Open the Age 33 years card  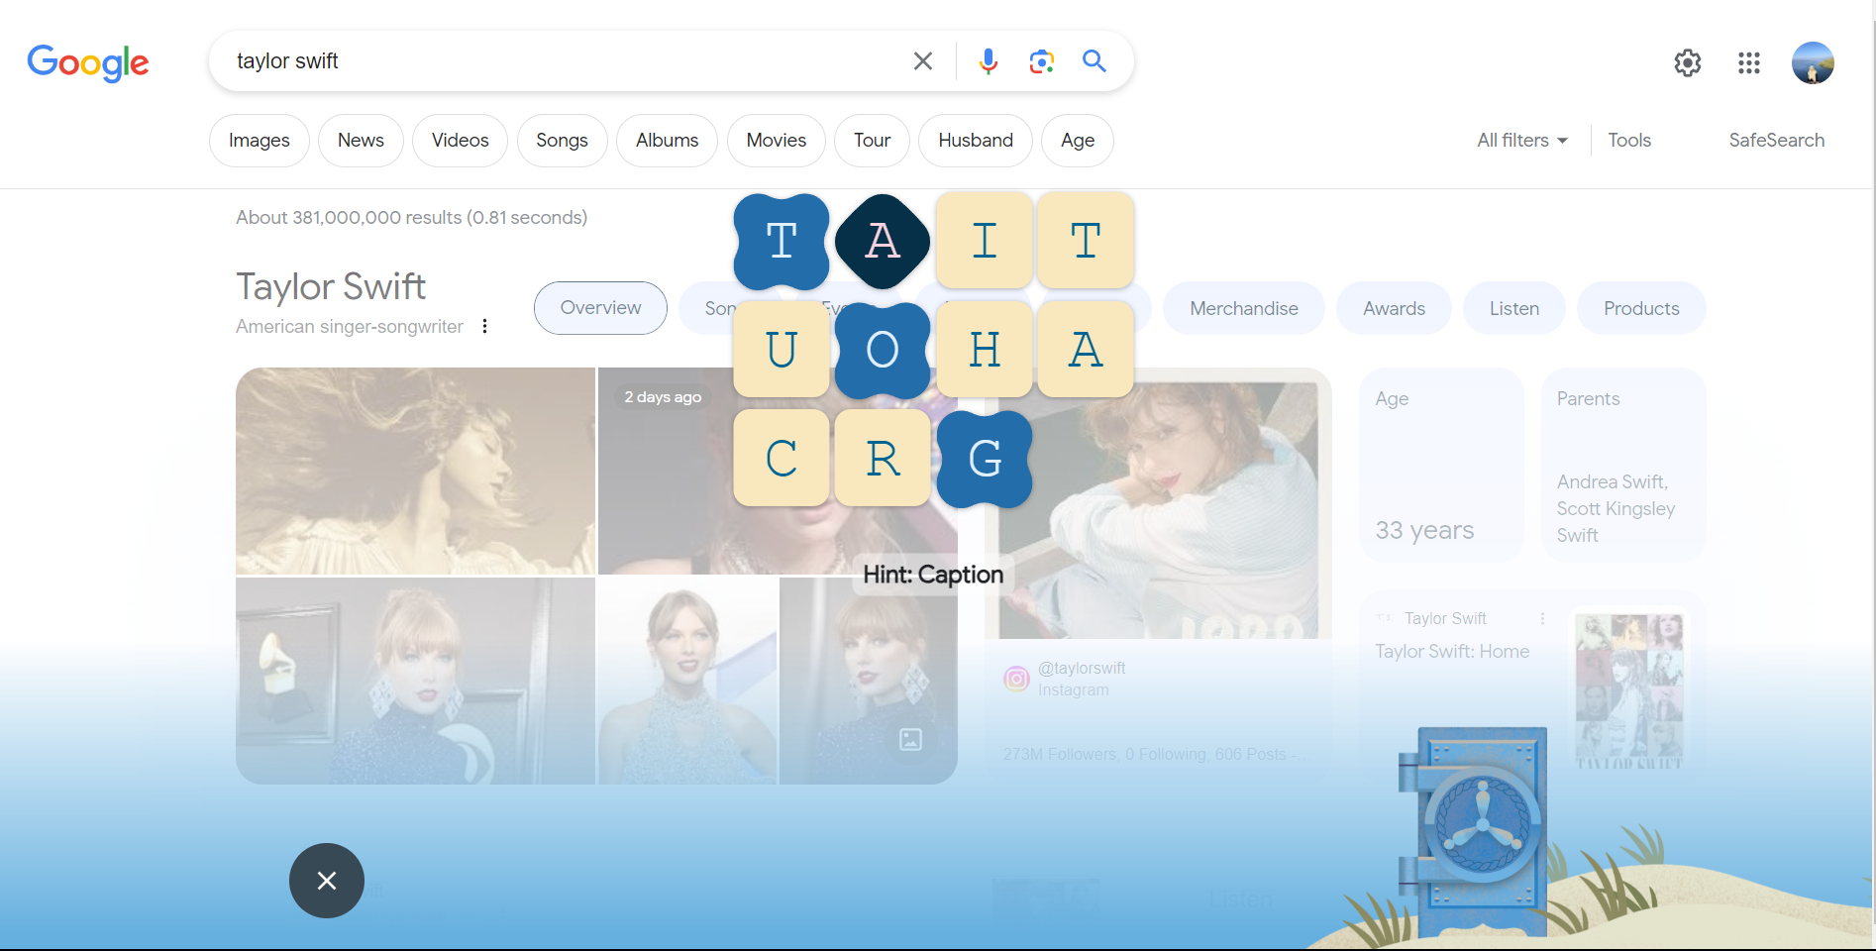[x=1440, y=466]
